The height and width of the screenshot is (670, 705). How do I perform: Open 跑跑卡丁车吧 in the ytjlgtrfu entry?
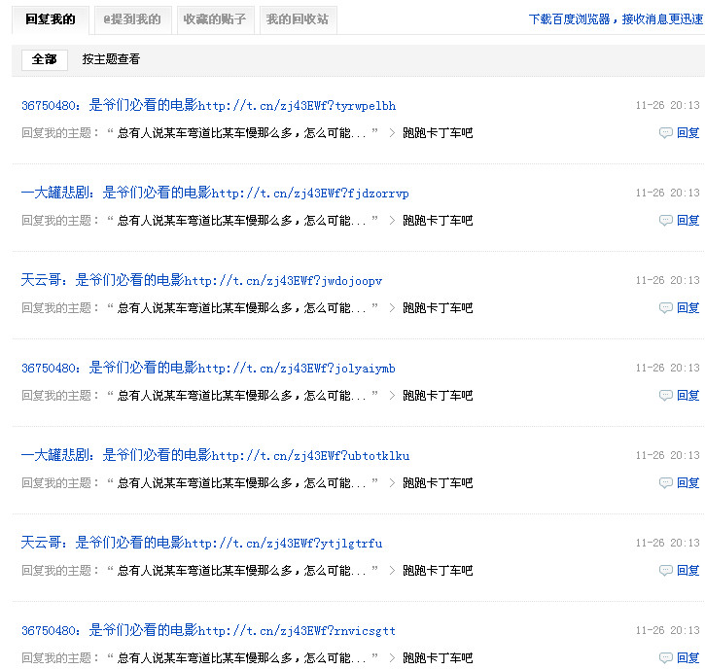click(x=438, y=571)
